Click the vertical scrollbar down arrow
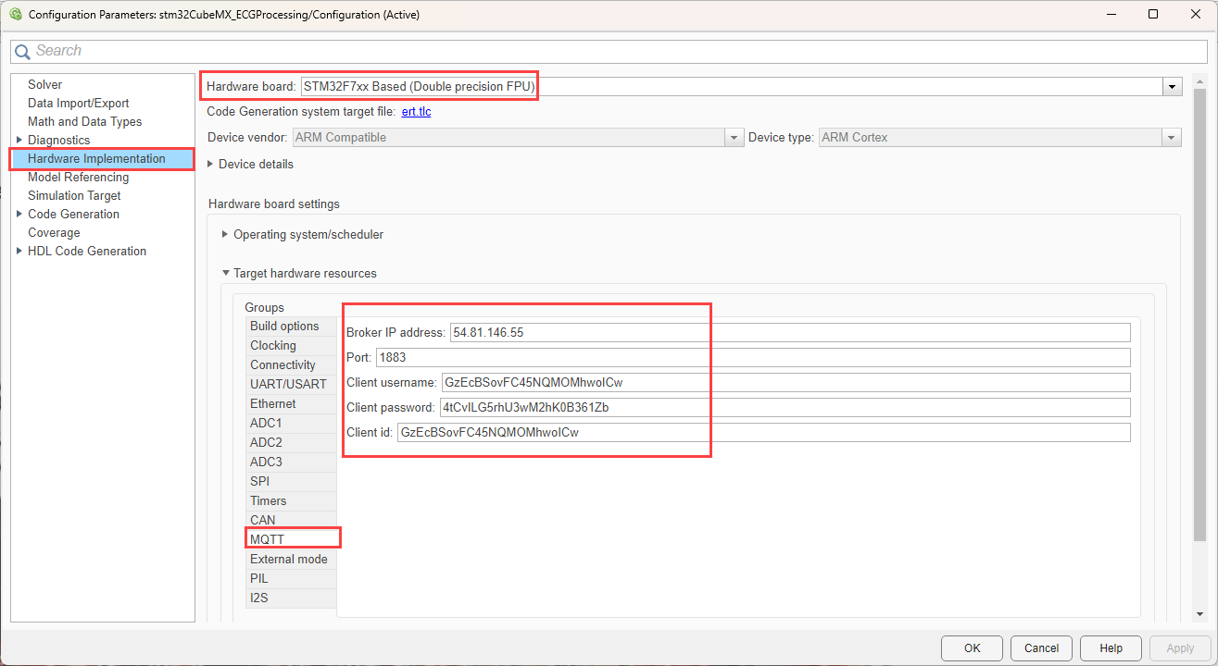 coord(1200,613)
